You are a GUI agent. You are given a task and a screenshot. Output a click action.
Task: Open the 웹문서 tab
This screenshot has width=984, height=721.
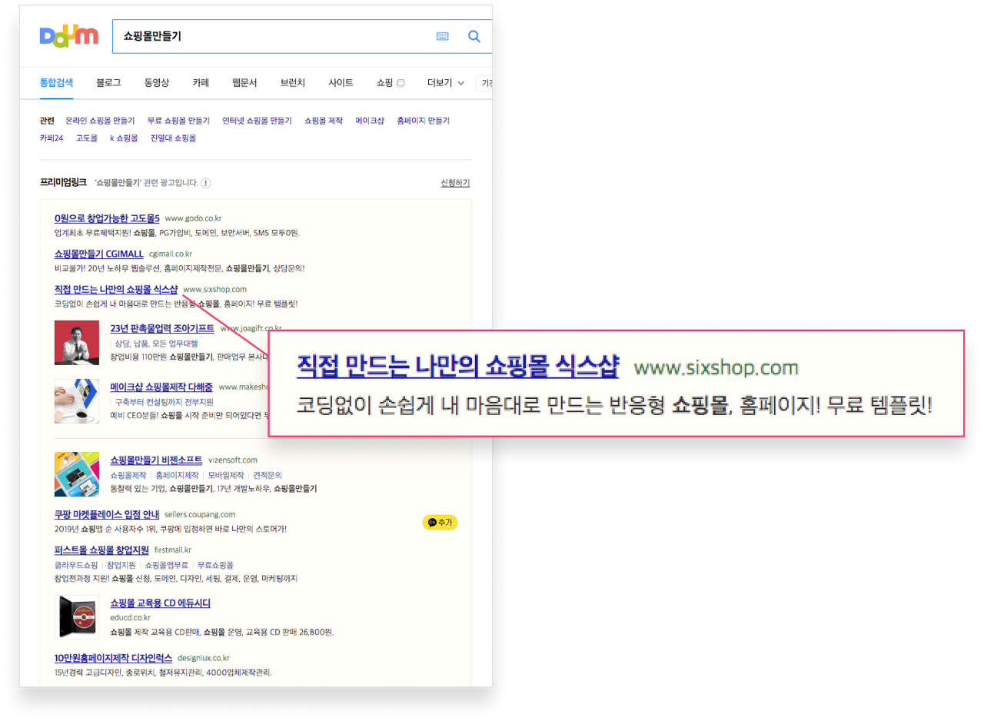tap(244, 82)
